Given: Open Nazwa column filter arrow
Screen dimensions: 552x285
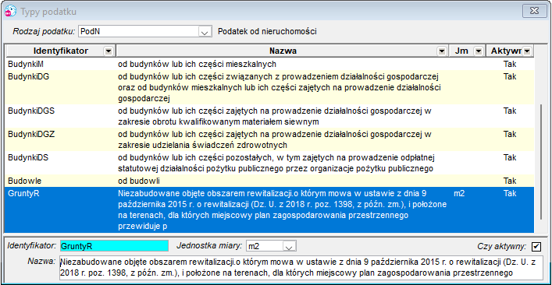Looking at the screenshot, I should click(x=441, y=51).
